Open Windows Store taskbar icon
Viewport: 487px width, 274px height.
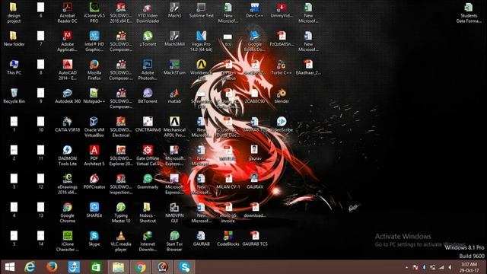96,267
